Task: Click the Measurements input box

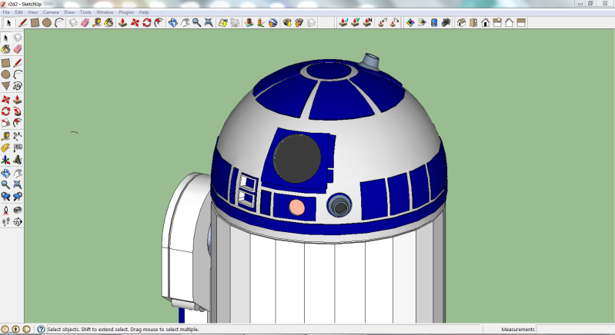Action: [x=575, y=329]
